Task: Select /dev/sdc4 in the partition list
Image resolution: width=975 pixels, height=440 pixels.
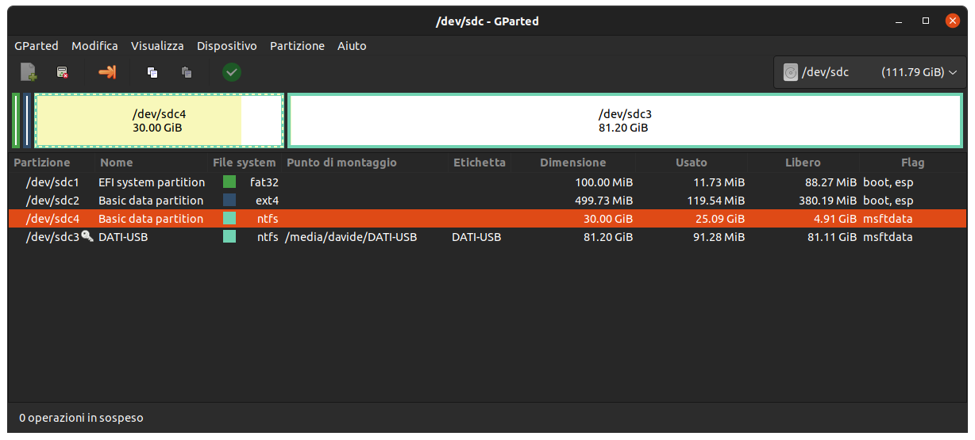Action: click(x=487, y=218)
